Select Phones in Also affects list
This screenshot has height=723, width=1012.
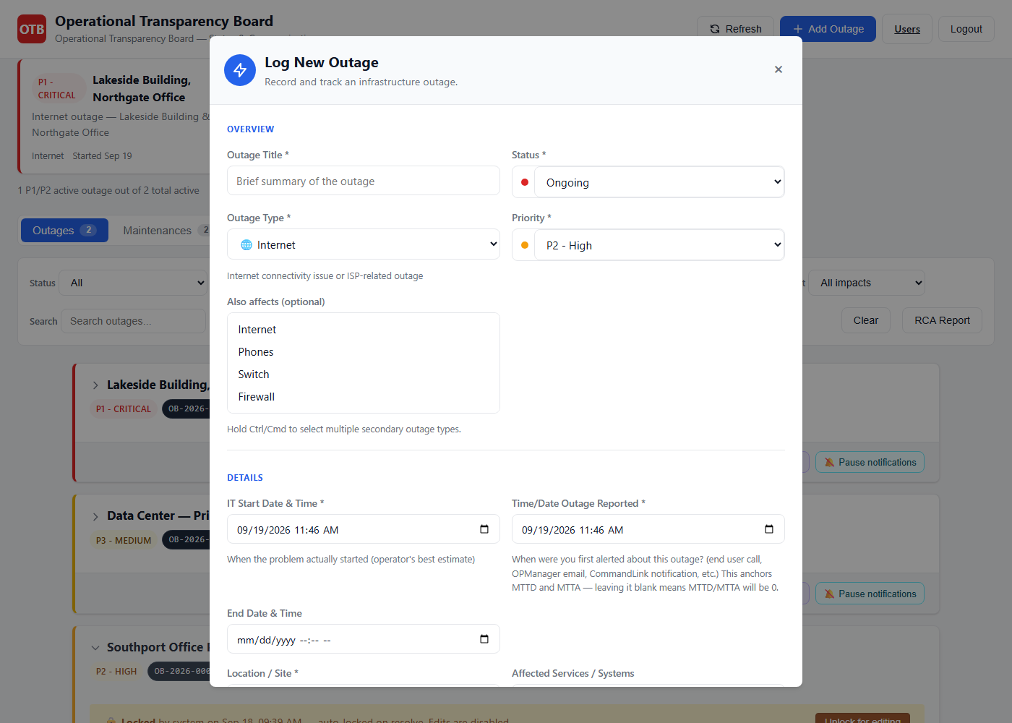(364, 352)
